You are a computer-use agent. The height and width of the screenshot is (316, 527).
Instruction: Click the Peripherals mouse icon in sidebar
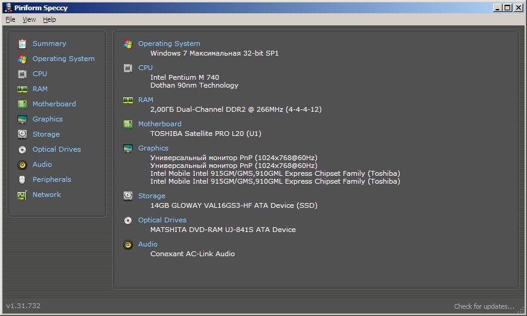pos(22,179)
